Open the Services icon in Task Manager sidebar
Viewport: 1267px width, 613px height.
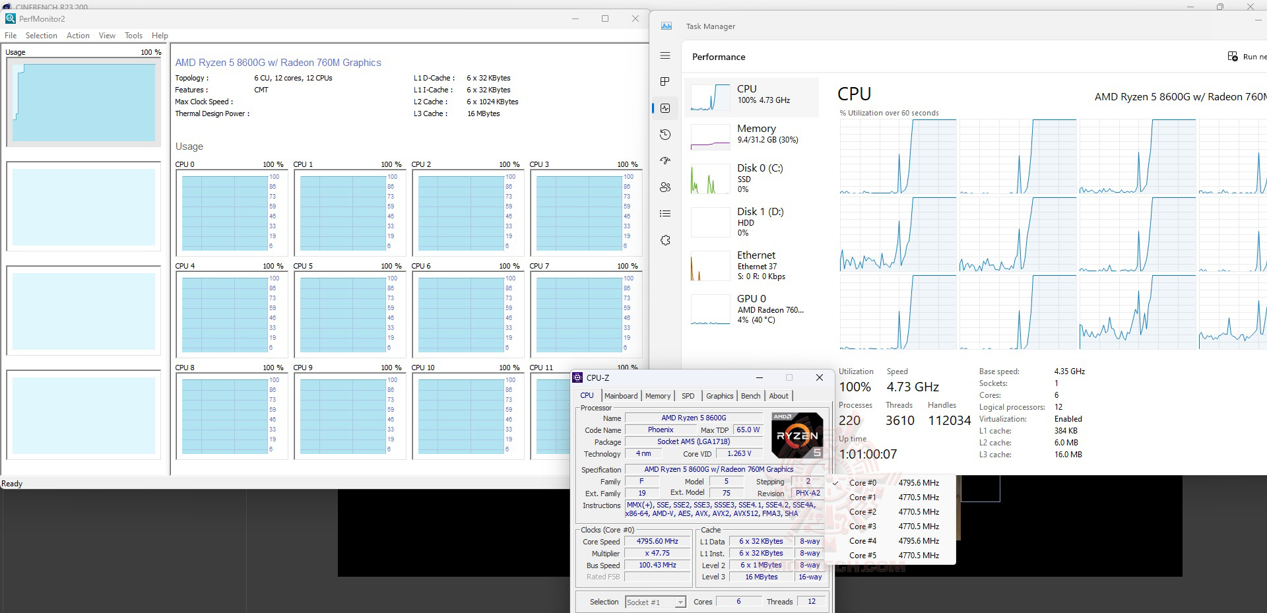[665, 240]
